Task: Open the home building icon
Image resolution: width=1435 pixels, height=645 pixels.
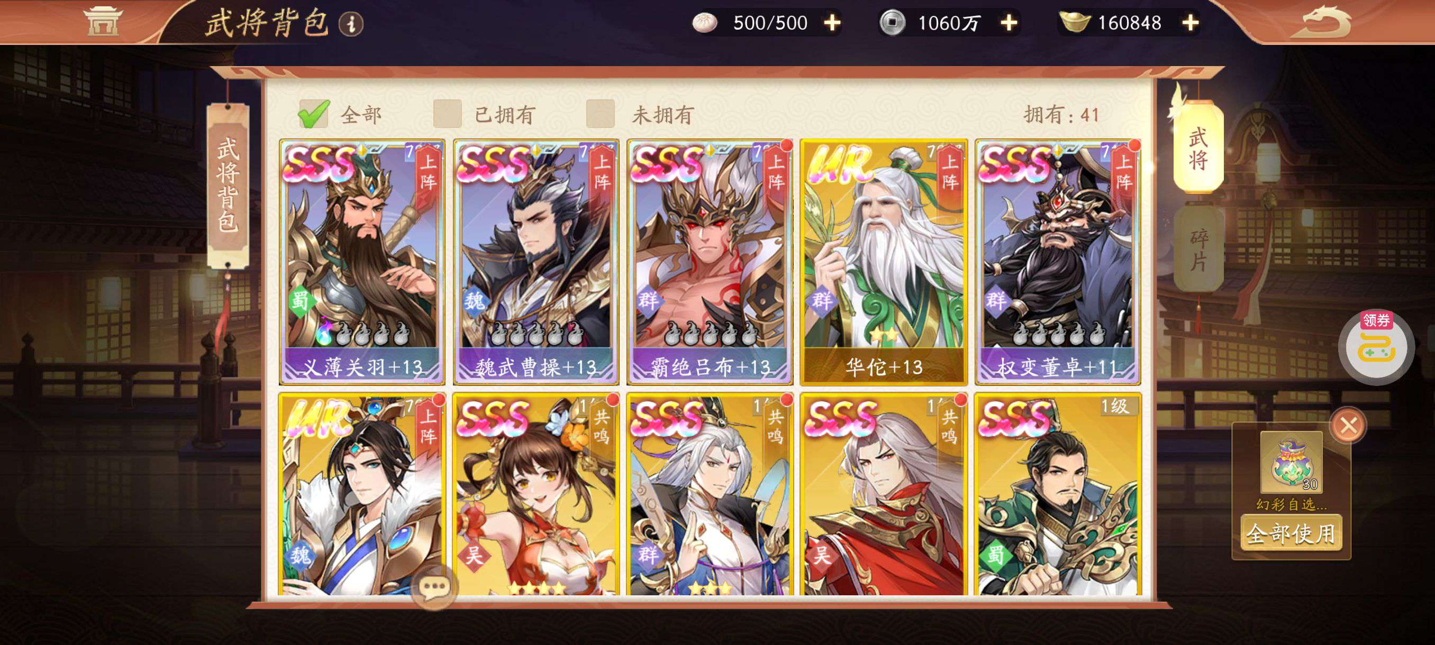Action: 102,21
